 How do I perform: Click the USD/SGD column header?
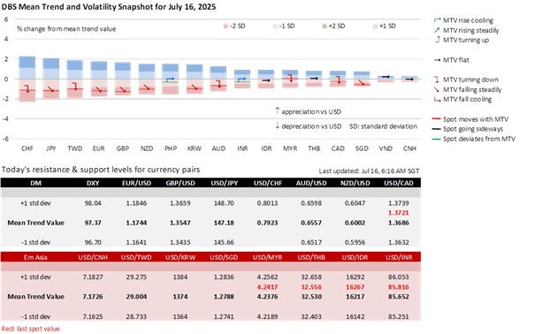pos(224,257)
